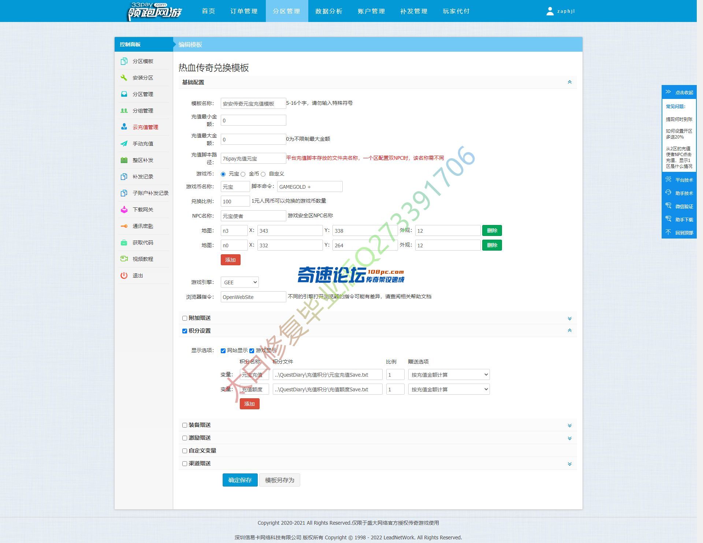
Task: Expand the 激励赠送 section chevron
Action: pos(570,439)
